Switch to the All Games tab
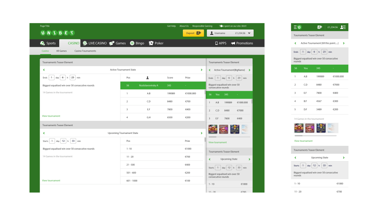Viewport: 383px width, 215px height. pos(61,51)
